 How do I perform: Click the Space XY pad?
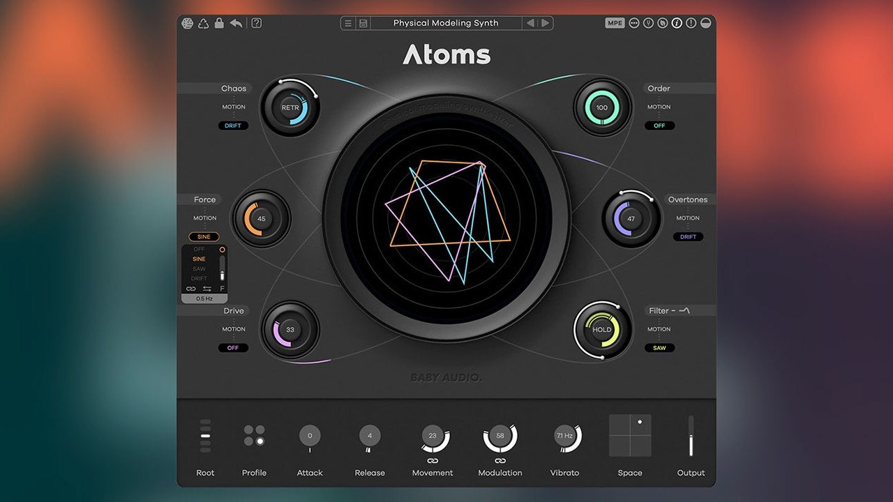(x=630, y=436)
